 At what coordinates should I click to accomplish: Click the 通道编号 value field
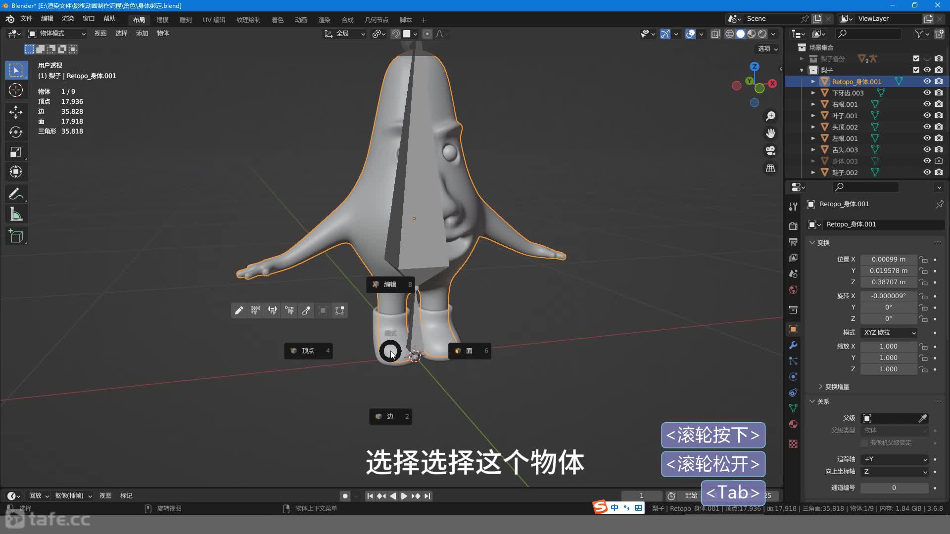tap(894, 488)
